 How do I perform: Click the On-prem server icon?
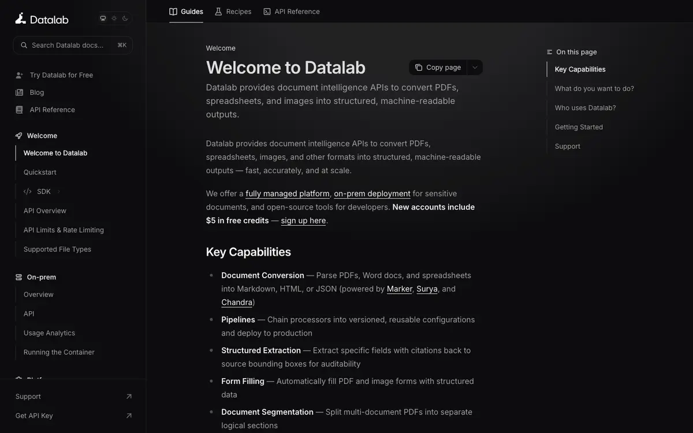tap(19, 277)
